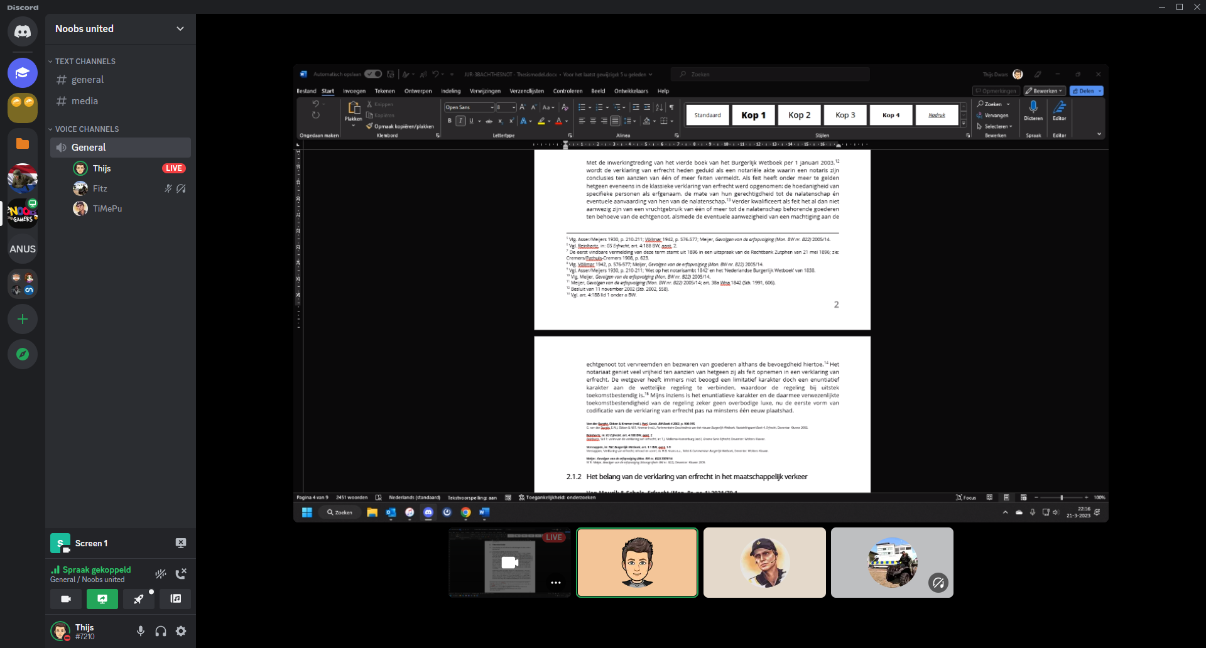Viewport: 1206px width, 648px height.
Task: Open the general text channel
Action: click(x=88, y=80)
